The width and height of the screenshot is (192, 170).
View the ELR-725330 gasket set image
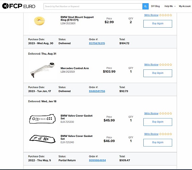[42, 119]
